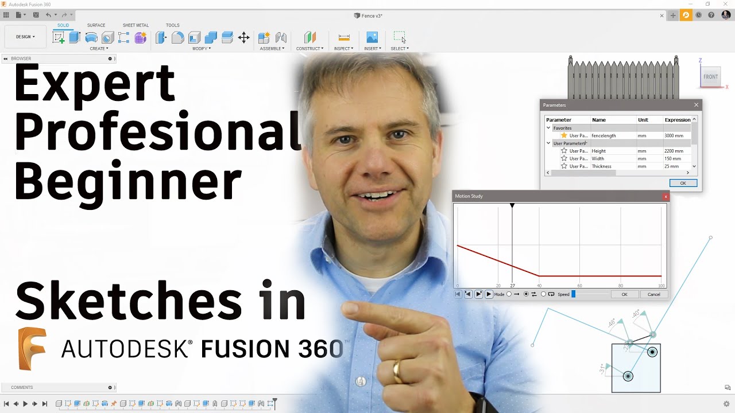735x413 pixels.
Task: Open the DESIGN workspace dropdown
Action: (x=25, y=37)
